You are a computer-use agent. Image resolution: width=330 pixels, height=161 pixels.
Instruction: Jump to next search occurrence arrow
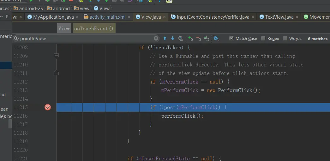(172, 38)
